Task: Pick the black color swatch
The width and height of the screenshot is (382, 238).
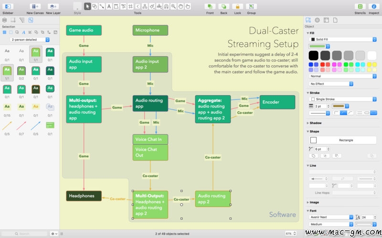Action: 313,55
